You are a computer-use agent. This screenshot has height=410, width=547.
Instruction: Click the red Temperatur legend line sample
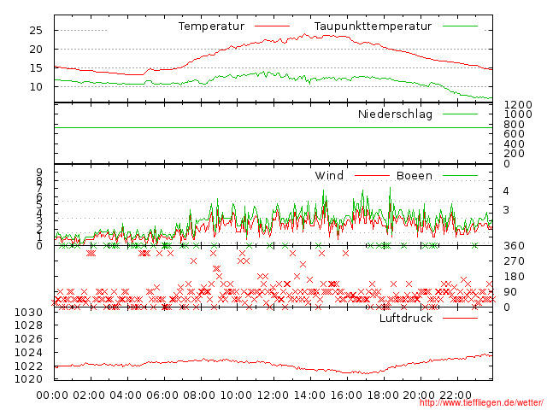coord(272,26)
